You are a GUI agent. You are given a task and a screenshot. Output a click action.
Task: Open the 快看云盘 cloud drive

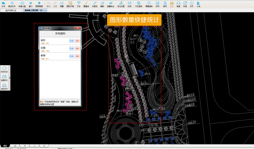coord(22,4)
